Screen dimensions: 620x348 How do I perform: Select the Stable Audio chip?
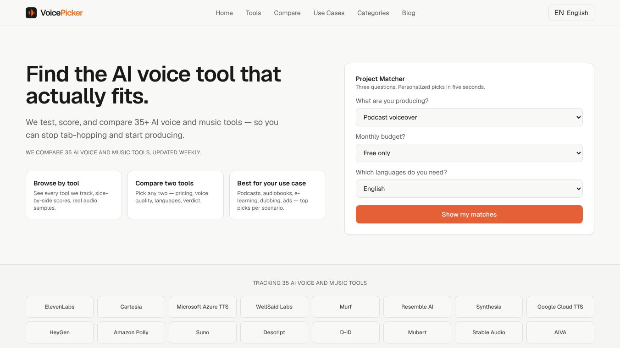489,332
